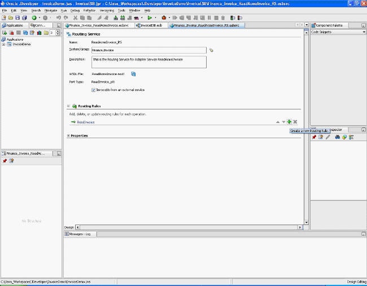Click the System/Group text field
Viewport: 367px width, 286px height.
149,50
